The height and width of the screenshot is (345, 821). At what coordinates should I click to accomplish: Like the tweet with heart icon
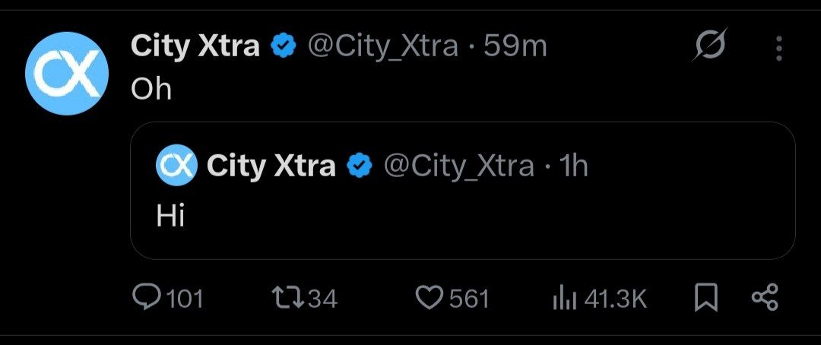429,299
